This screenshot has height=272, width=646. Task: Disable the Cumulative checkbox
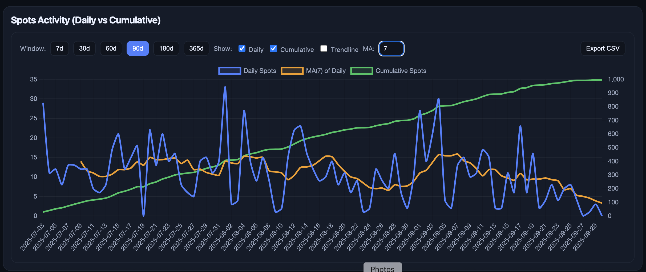point(273,48)
